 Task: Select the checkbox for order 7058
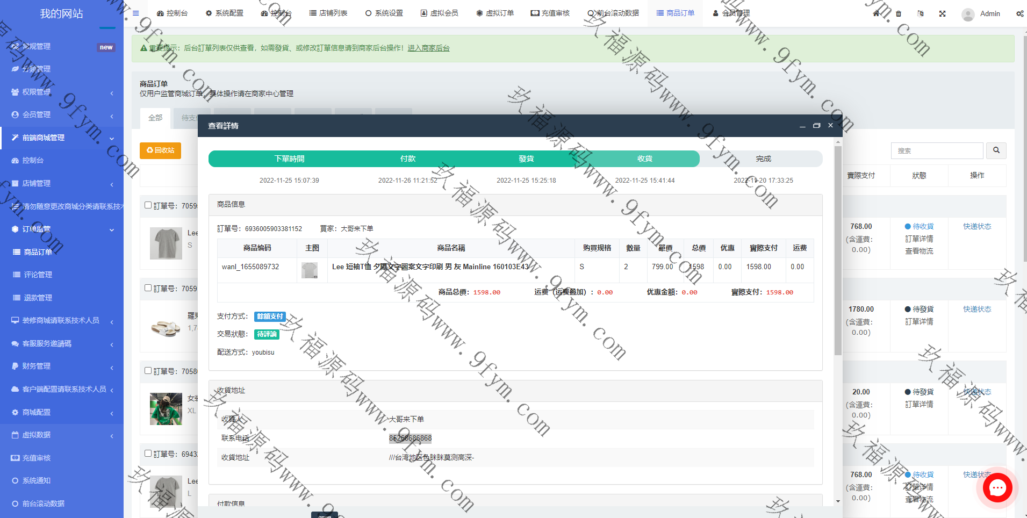coord(148,371)
